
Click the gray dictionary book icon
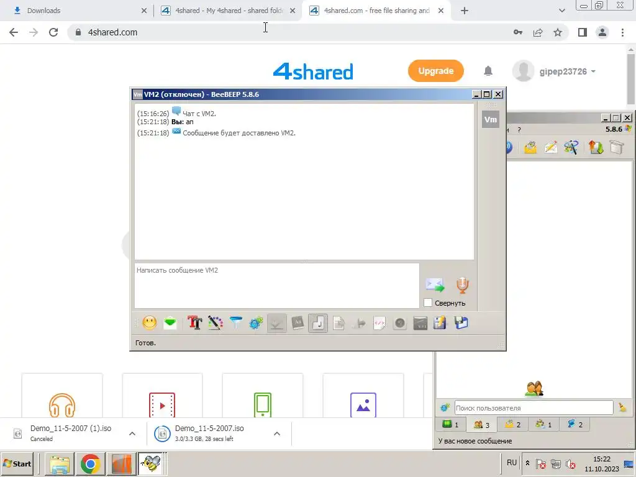pyautogui.click(x=298, y=323)
